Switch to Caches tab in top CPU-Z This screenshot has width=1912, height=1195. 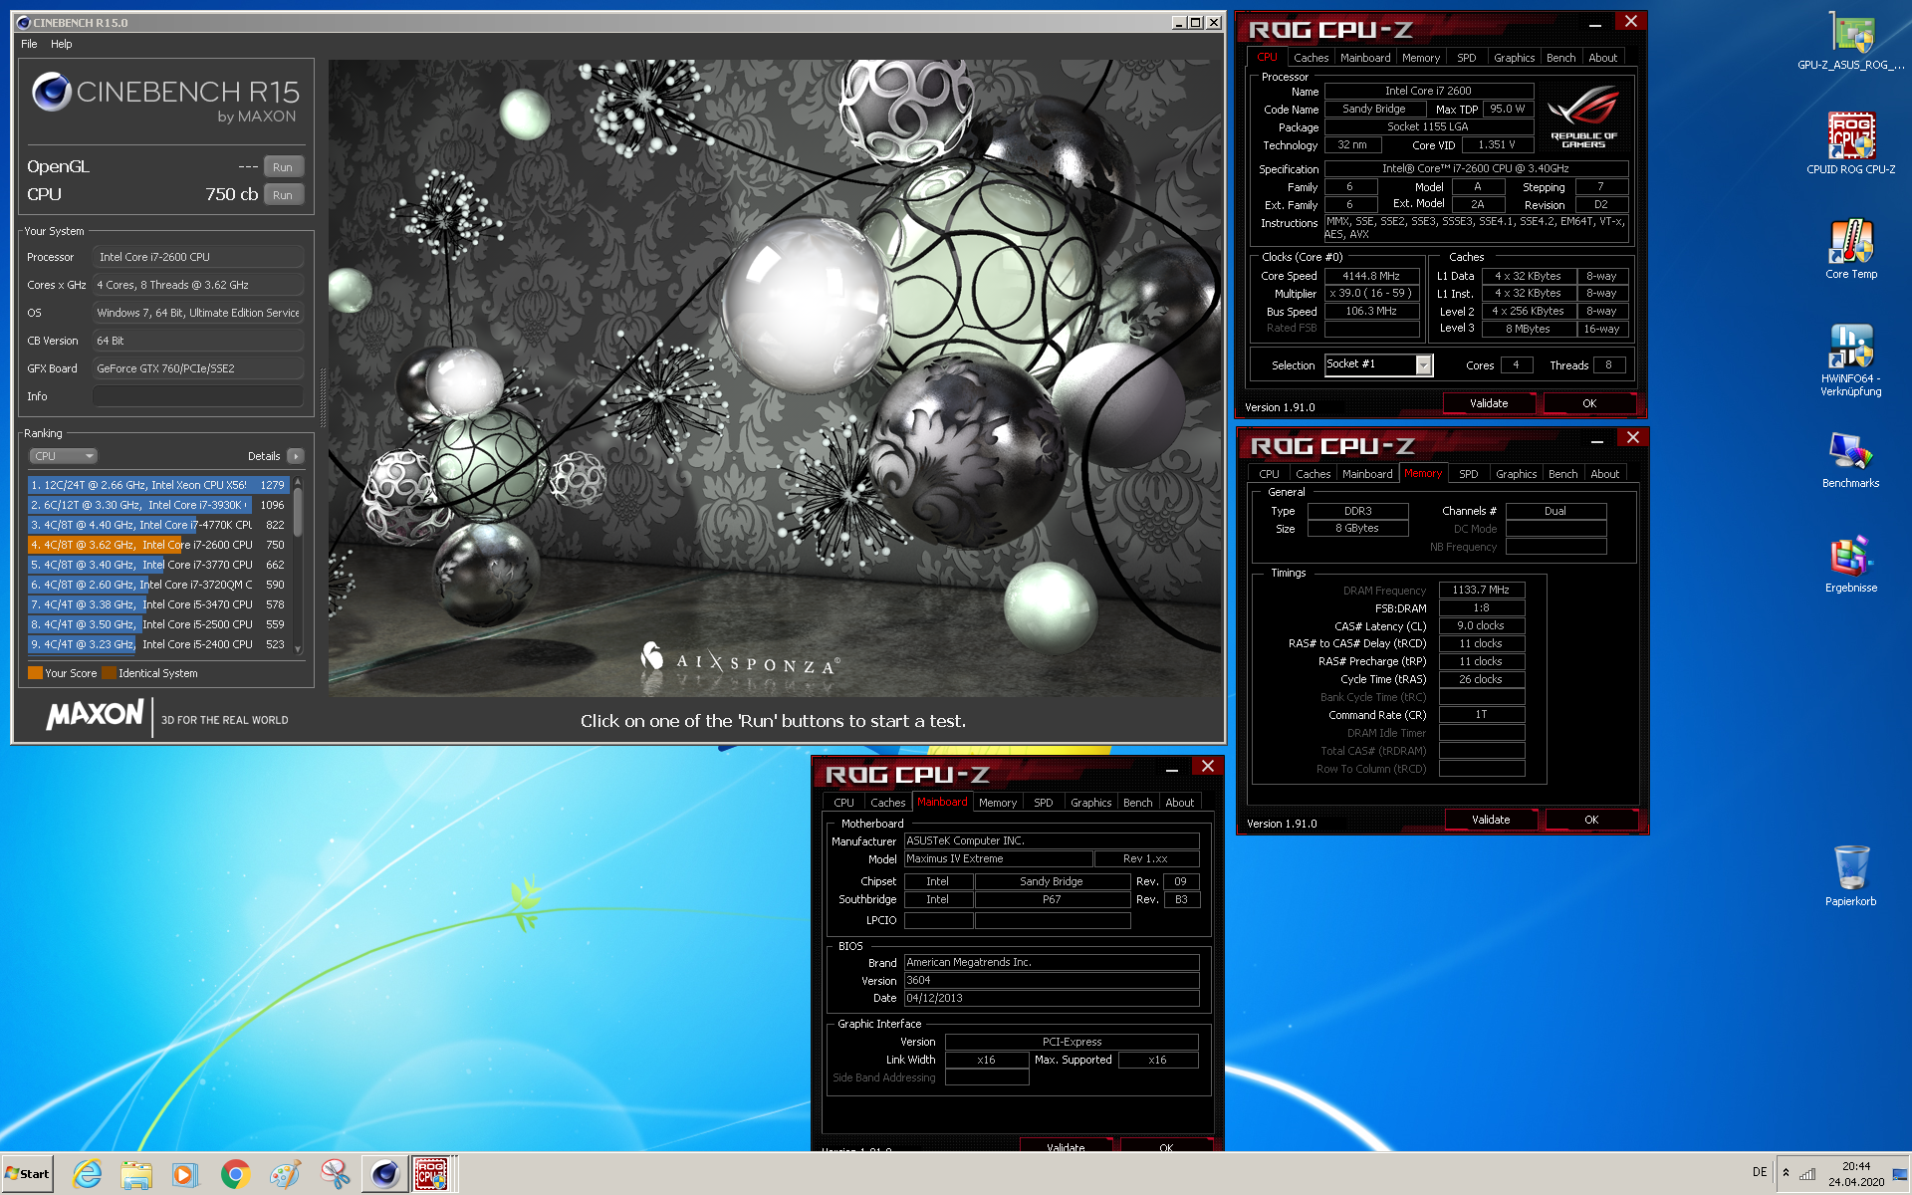pyautogui.click(x=1311, y=58)
